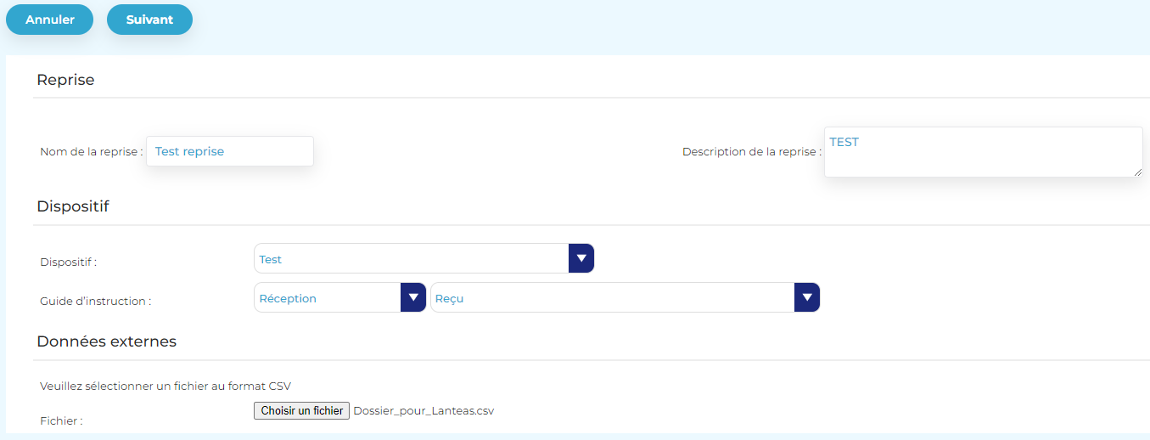1150x440 pixels.
Task: Click the "Nom de la reprise :" label
Action: [91, 152]
